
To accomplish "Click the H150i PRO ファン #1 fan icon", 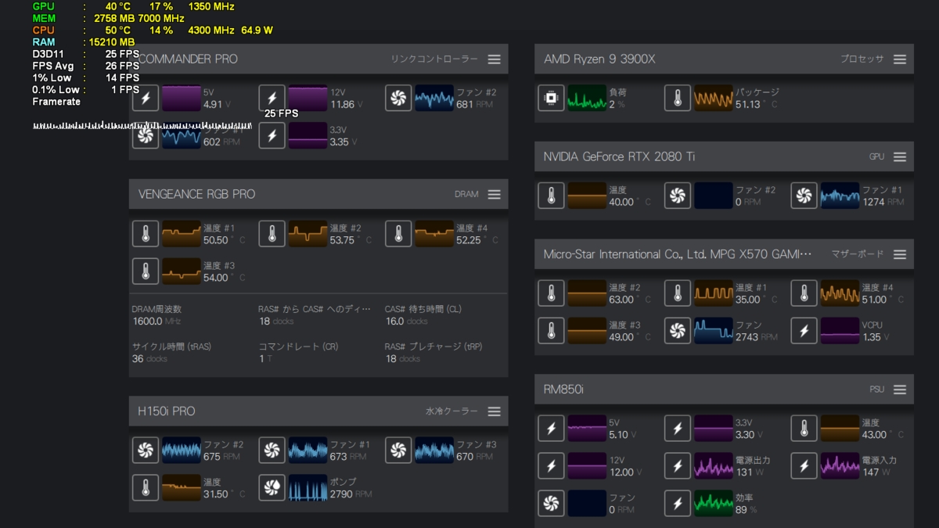I will 272,451.
